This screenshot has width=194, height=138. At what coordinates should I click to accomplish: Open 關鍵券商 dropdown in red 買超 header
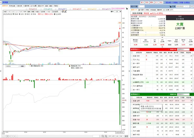point(183,50)
